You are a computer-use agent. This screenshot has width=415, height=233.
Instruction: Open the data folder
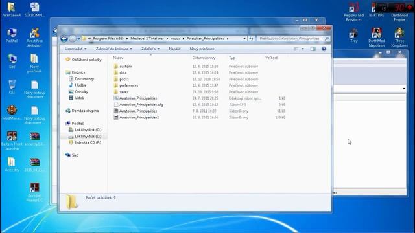[x=123, y=72]
